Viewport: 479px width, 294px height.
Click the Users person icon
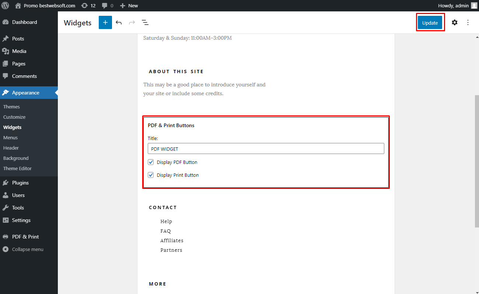(x=6, y=195)
